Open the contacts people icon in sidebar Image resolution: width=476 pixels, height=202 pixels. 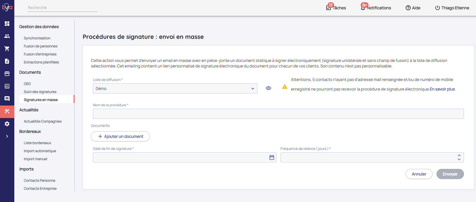(7, 36)
